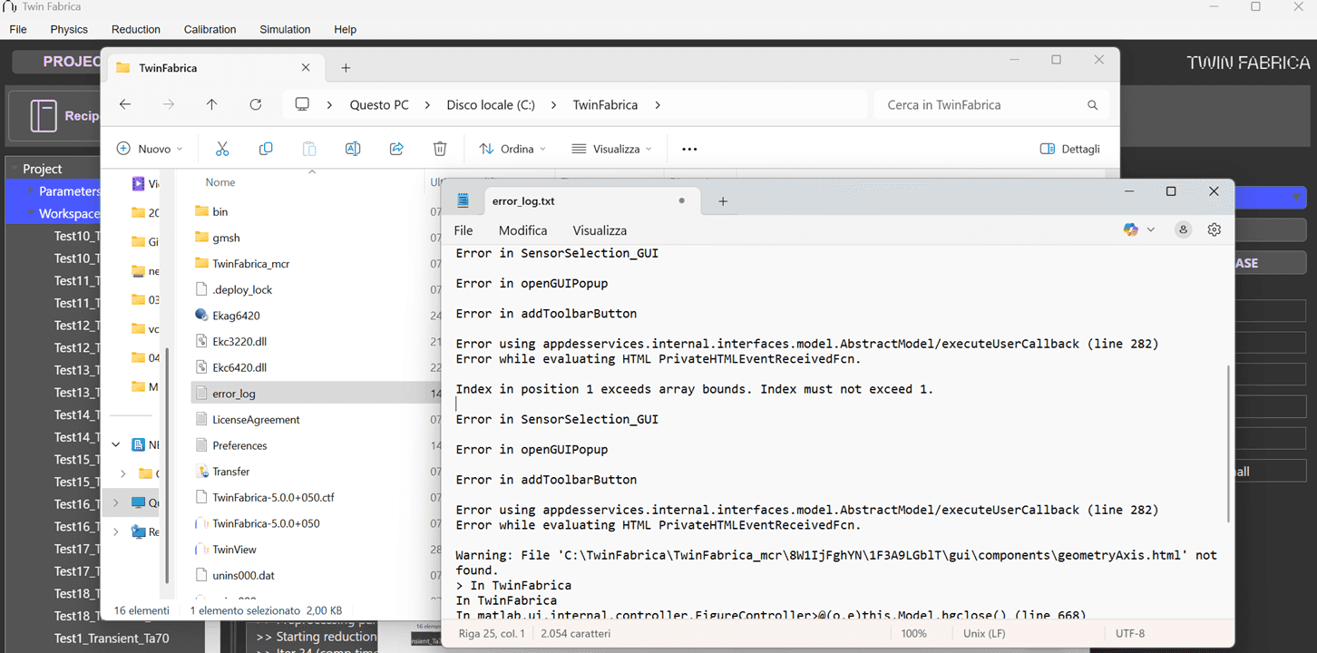Select Test1_Transient_Ta70 in the project tree
The height and width of the screenshot is (653, 1317).
(111, 638)
